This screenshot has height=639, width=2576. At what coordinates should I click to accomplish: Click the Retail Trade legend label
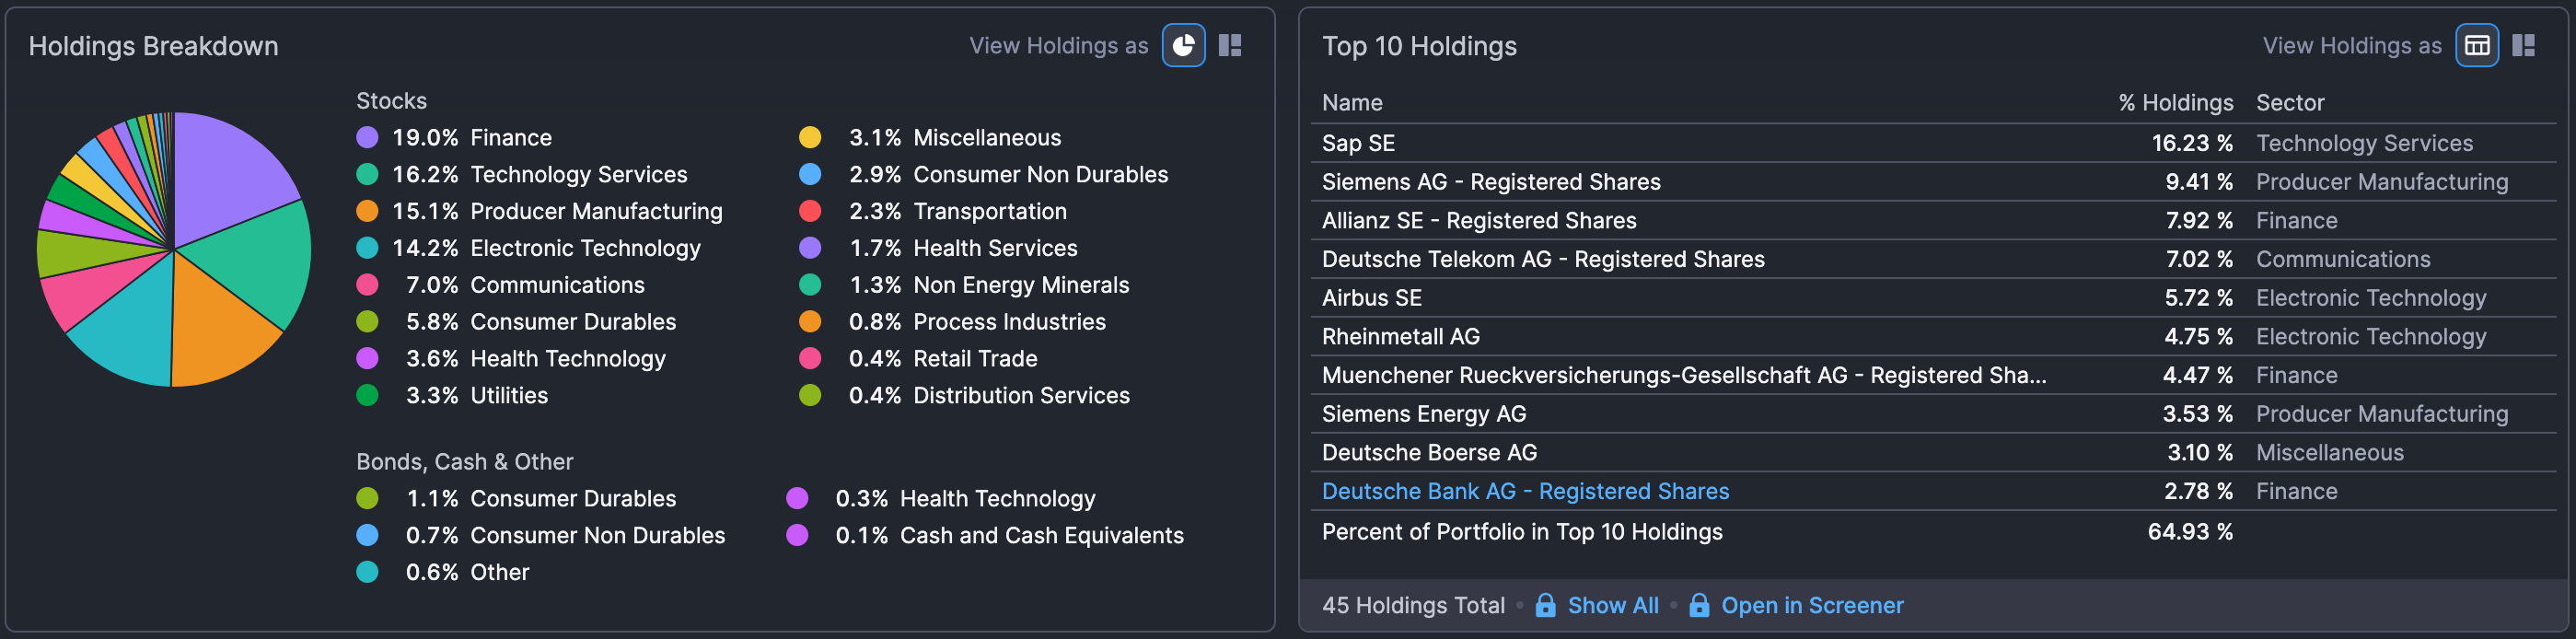click(975, 359)
